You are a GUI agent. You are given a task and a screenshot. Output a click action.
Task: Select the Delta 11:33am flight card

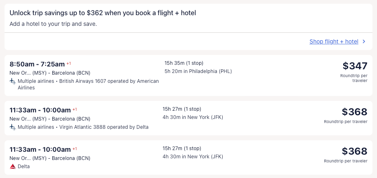tap(247, 158)
